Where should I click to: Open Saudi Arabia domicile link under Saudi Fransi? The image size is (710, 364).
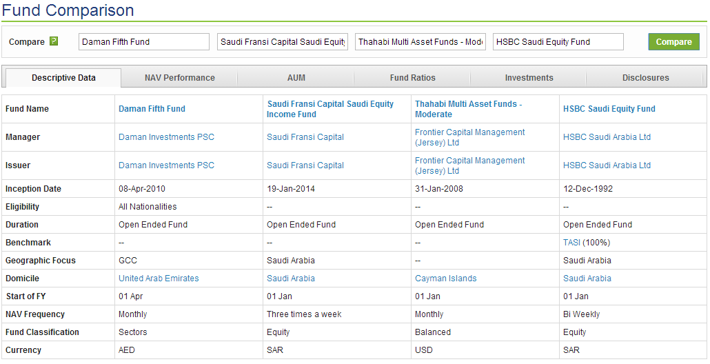point(291,279)
